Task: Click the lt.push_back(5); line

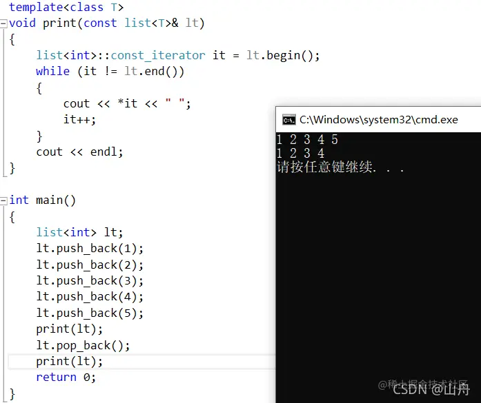Action: point(90,313)
